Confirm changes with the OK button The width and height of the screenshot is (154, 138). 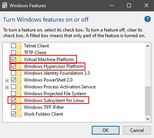point(105,130)
